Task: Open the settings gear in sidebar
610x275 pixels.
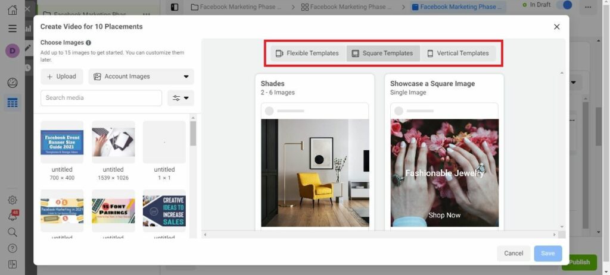Action: (13, 200)
